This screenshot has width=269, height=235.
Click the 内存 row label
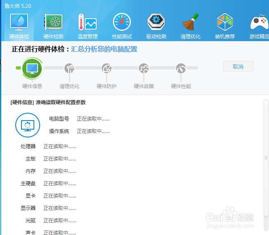31,171
